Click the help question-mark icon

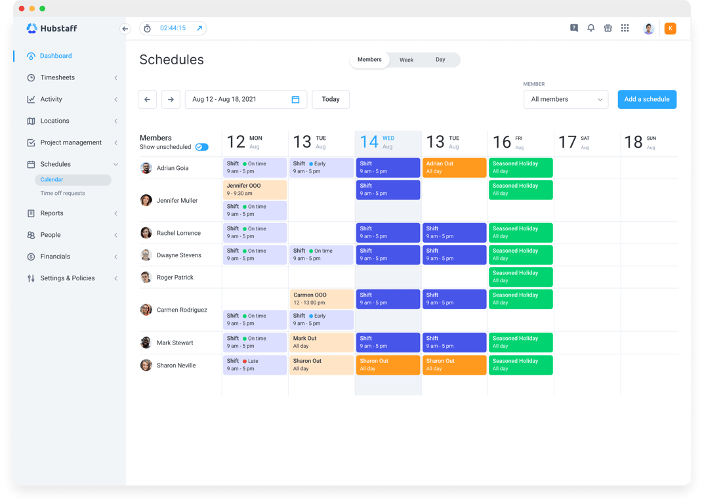pyautogui.click(x=573, y=28)
